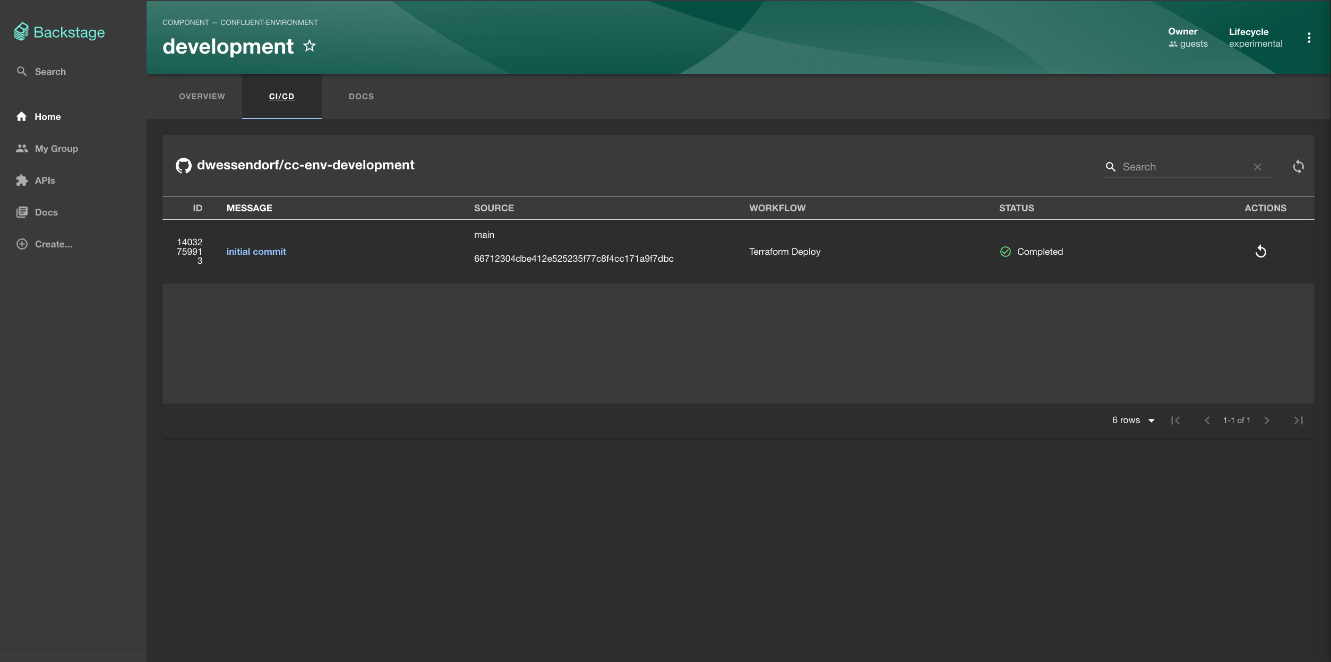Open the three-dot entity context menu
1331x662 pixels.
pyautogui.click(x=1309, y=38)
